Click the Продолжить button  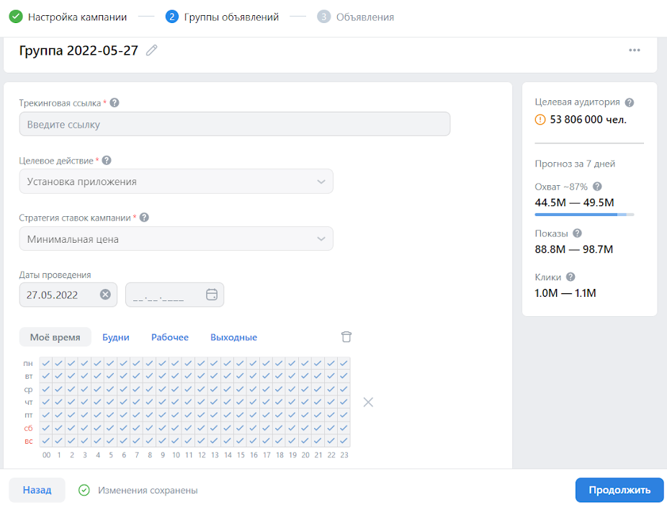click(x=619, y=490)
